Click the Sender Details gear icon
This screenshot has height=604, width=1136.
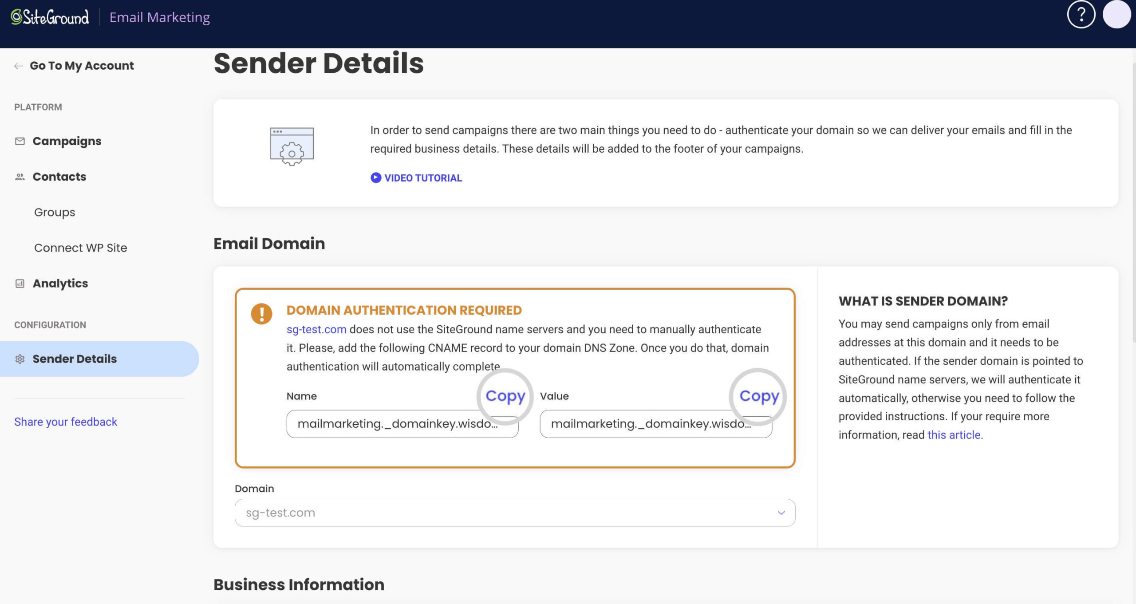tap(20, 359)
